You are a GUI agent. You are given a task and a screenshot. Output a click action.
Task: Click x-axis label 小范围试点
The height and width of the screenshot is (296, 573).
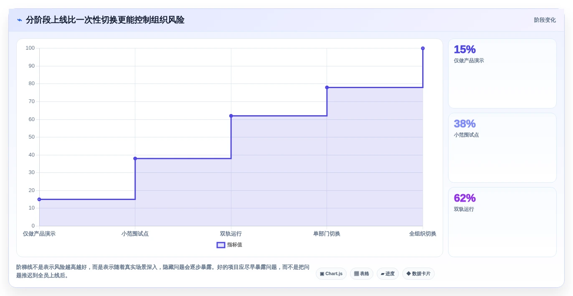point(135,234)
